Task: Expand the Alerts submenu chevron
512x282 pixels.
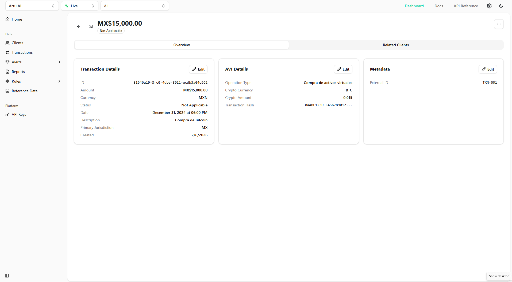Action: 59,62
